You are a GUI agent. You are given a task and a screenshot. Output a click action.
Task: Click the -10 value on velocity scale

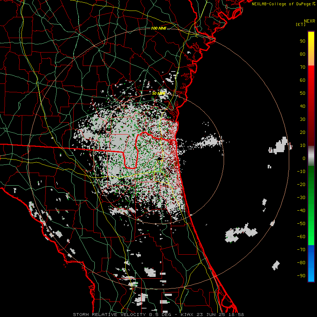(x=301, y=172)
